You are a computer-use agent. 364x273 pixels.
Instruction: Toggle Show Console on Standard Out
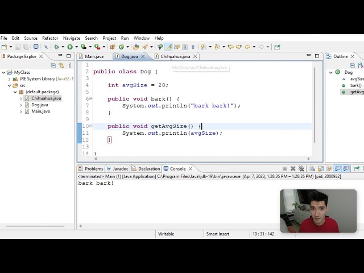337,169
